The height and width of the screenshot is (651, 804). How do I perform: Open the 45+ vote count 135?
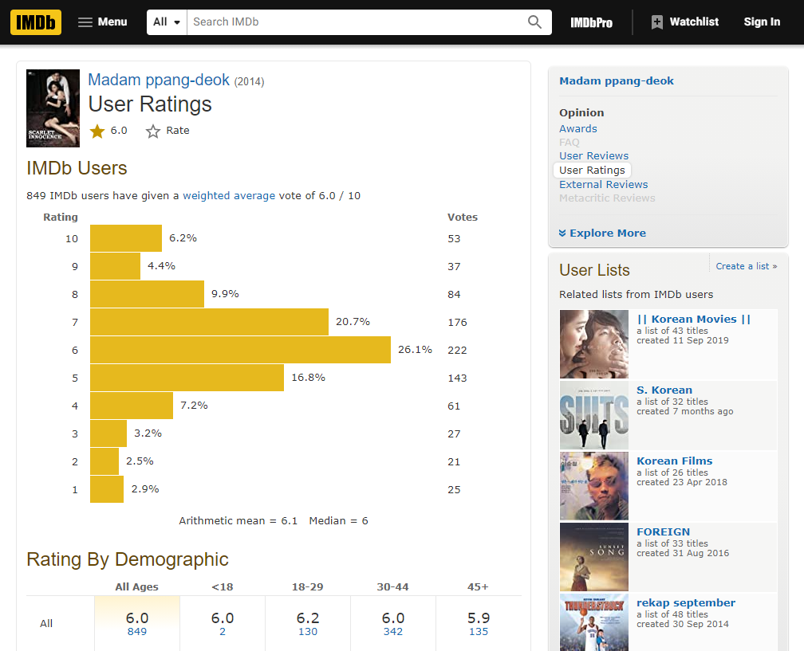point(479,632)
